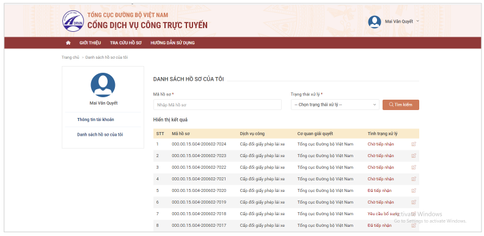Click the Chờ tiếp nhận status in row 1

pyautogui.click(x=381, y=144)
